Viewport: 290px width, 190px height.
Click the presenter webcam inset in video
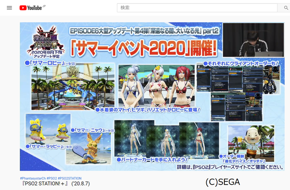pos(253,40)
